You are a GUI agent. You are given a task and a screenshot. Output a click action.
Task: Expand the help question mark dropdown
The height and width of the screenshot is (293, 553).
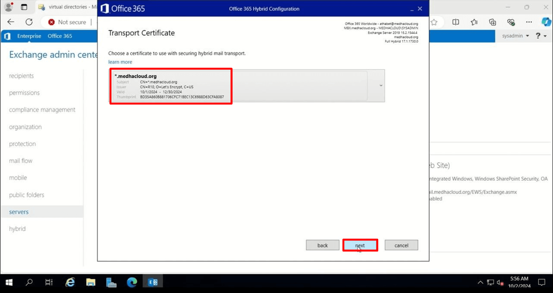[541, 36]
